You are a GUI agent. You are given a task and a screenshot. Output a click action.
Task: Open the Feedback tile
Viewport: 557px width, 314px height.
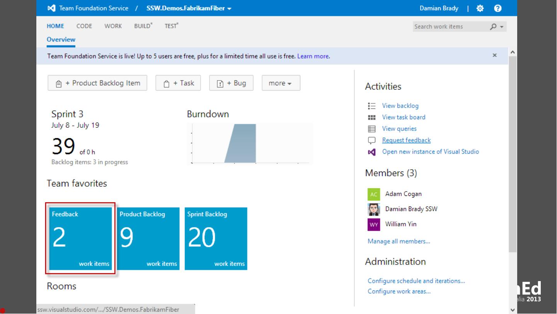pos(80,238)
